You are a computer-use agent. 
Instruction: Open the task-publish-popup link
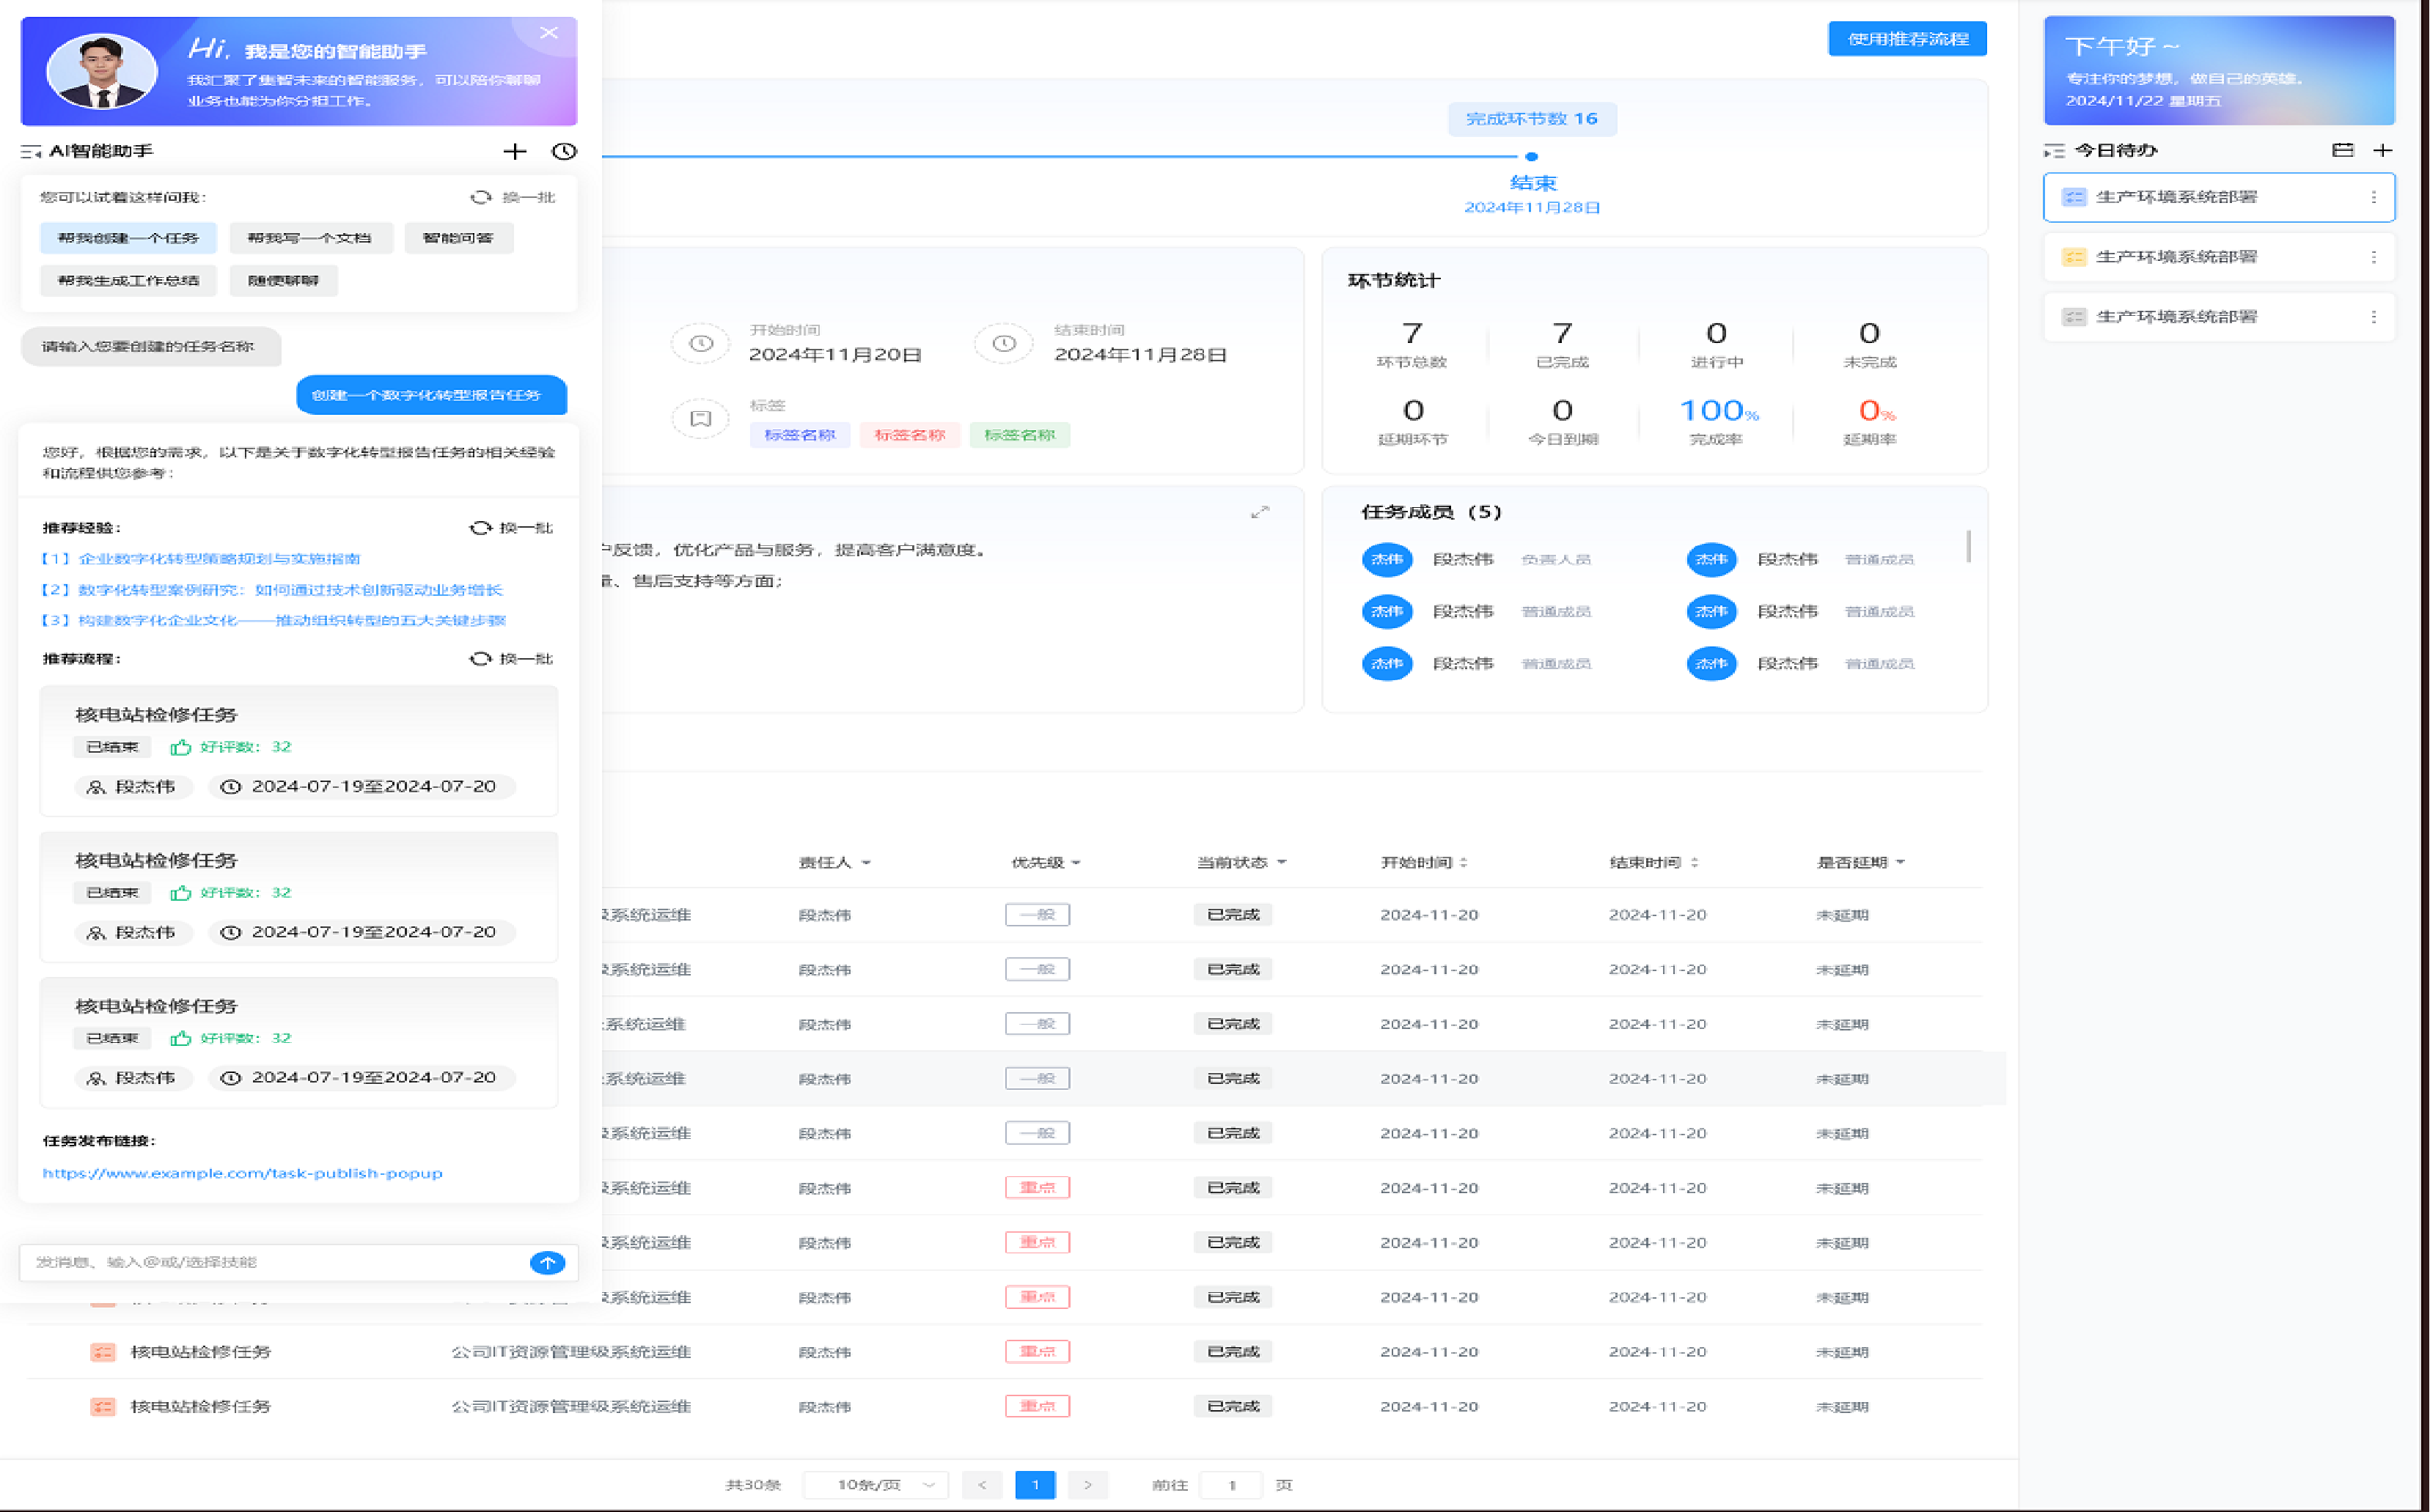[242, 1173]
